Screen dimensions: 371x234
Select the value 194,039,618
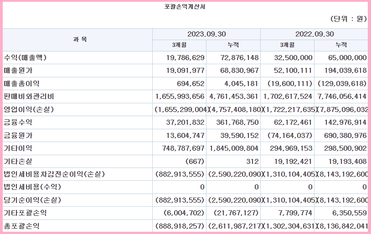(x=345, y=71)
